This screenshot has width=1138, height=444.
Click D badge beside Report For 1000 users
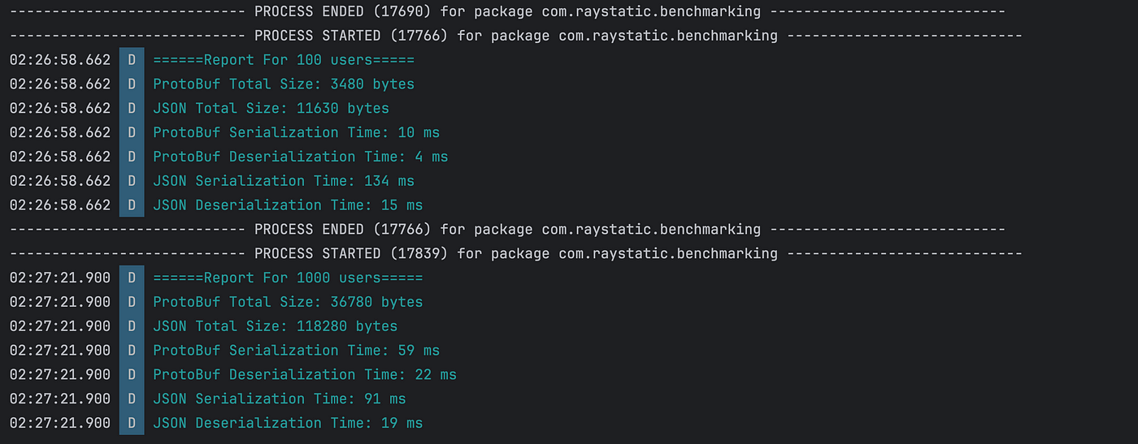pyautogui.click(x=132, y=278)
